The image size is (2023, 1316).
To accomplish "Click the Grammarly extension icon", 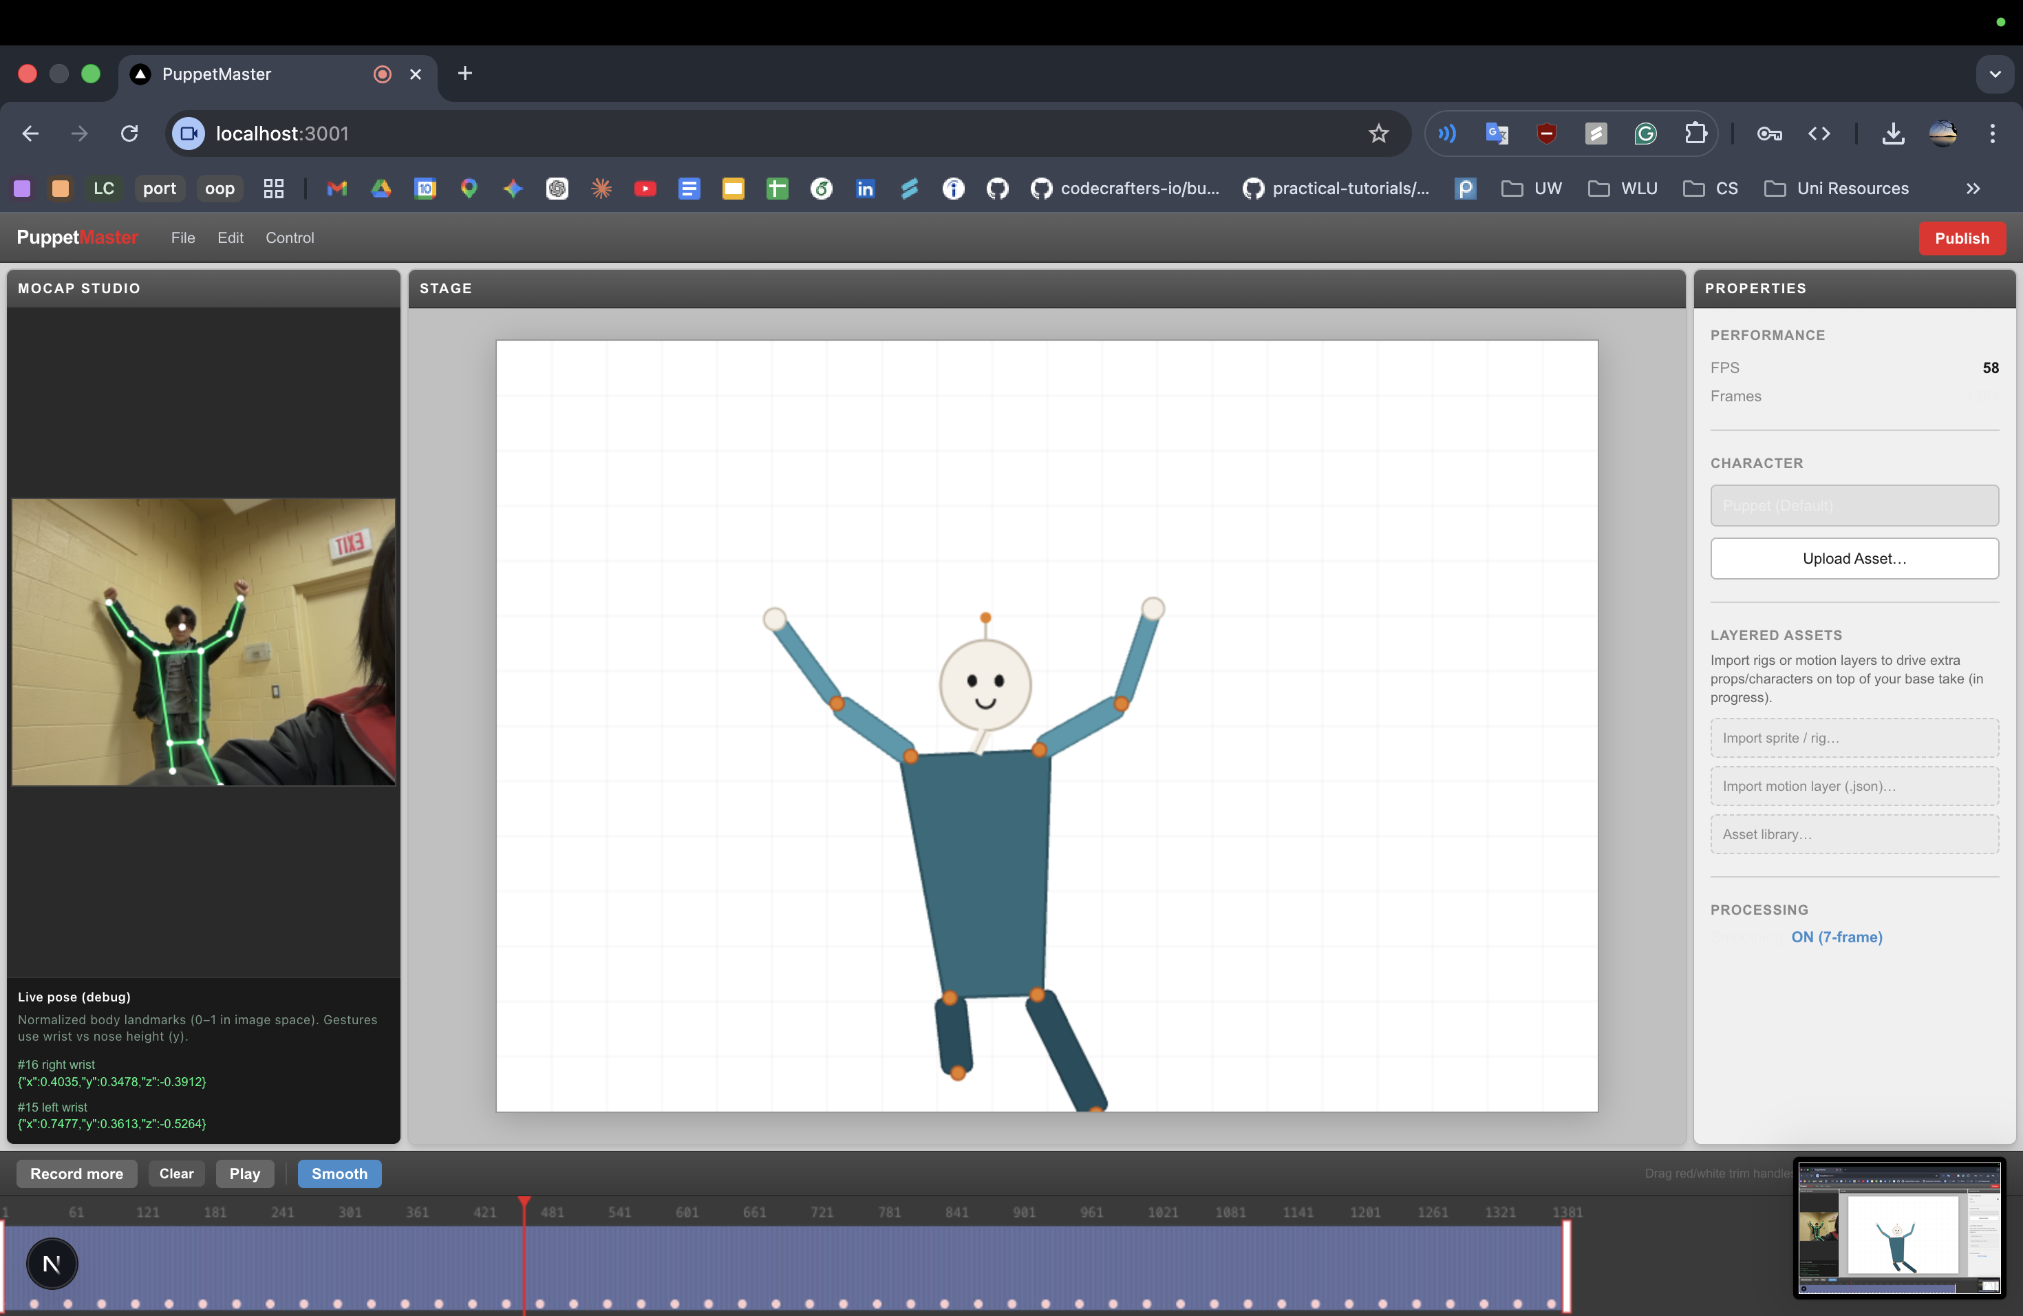I will pyautogui.click(x=1645, y=134).
